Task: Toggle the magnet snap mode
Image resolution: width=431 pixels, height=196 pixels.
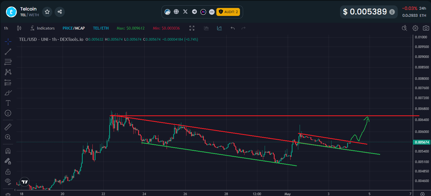Action: (x=8, y=151)
